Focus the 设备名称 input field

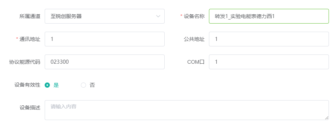click(x=269, y=16)
